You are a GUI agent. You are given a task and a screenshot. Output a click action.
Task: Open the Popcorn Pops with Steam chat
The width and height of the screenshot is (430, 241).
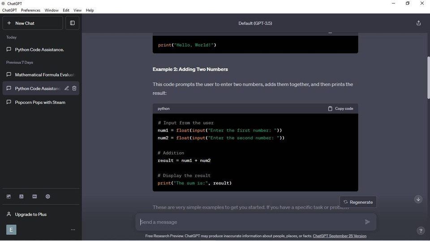click(40, 102)
